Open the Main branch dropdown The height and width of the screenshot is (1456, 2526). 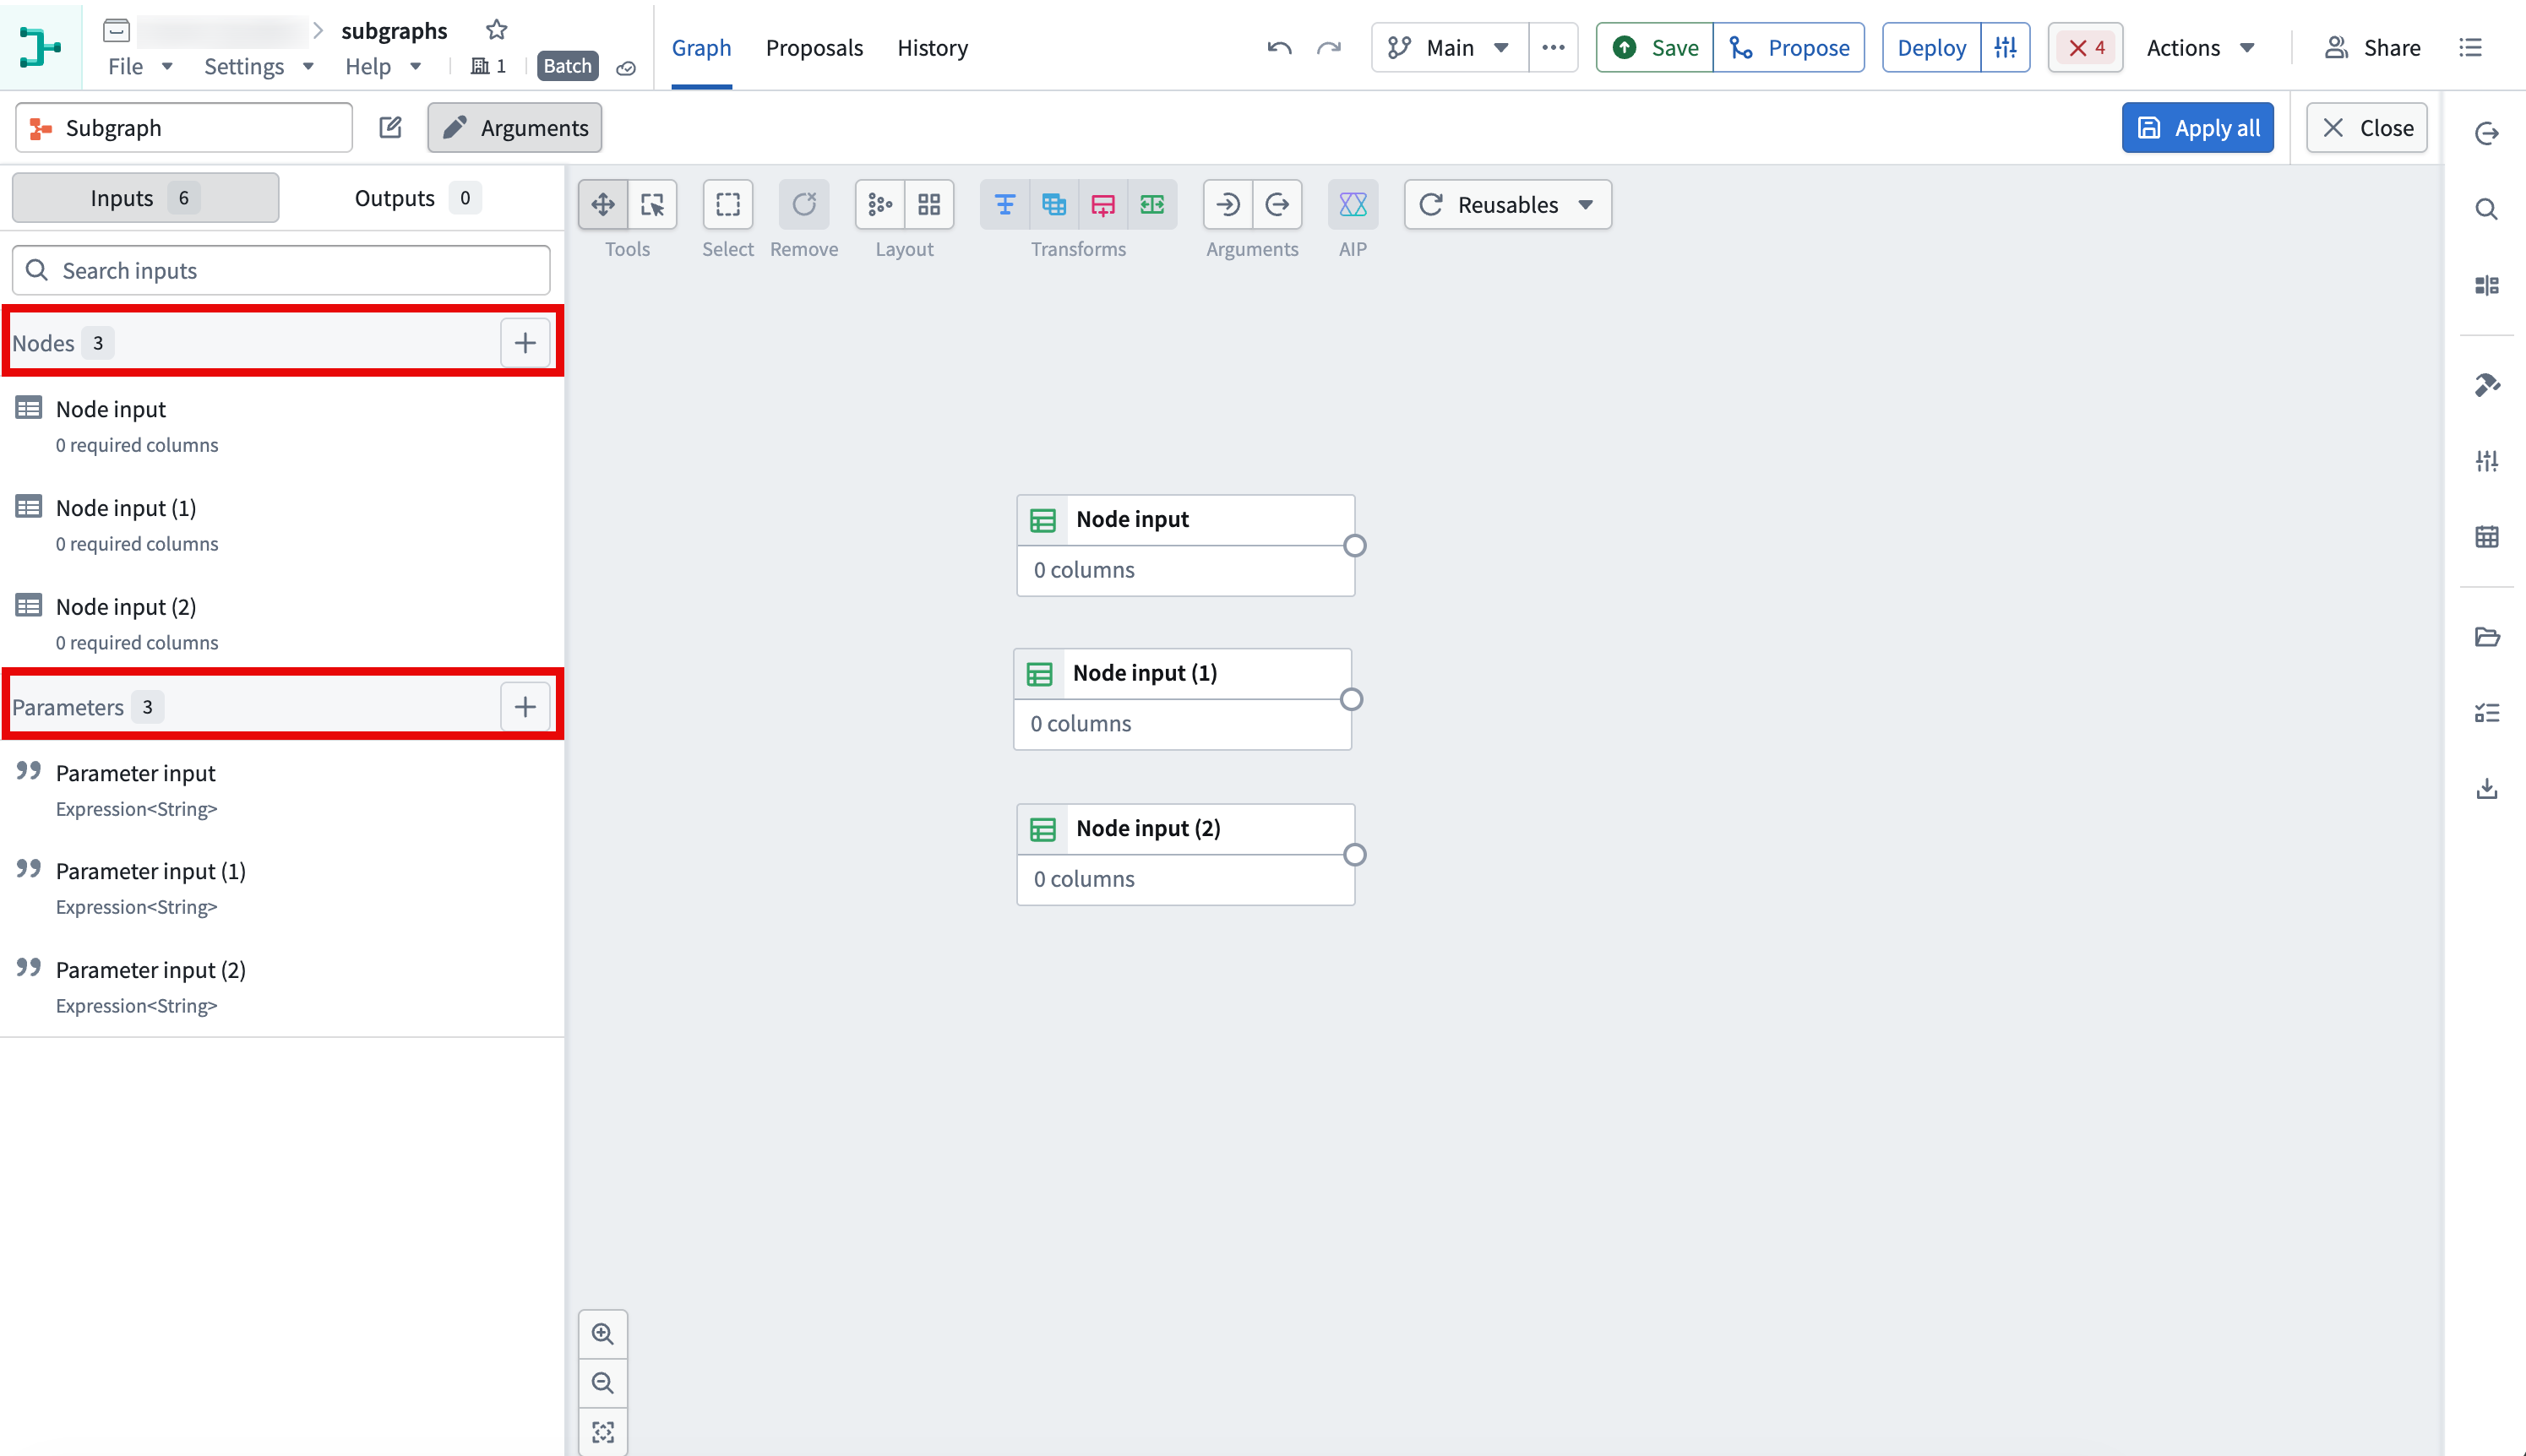pyautogui.click(x=1449, y=48)
